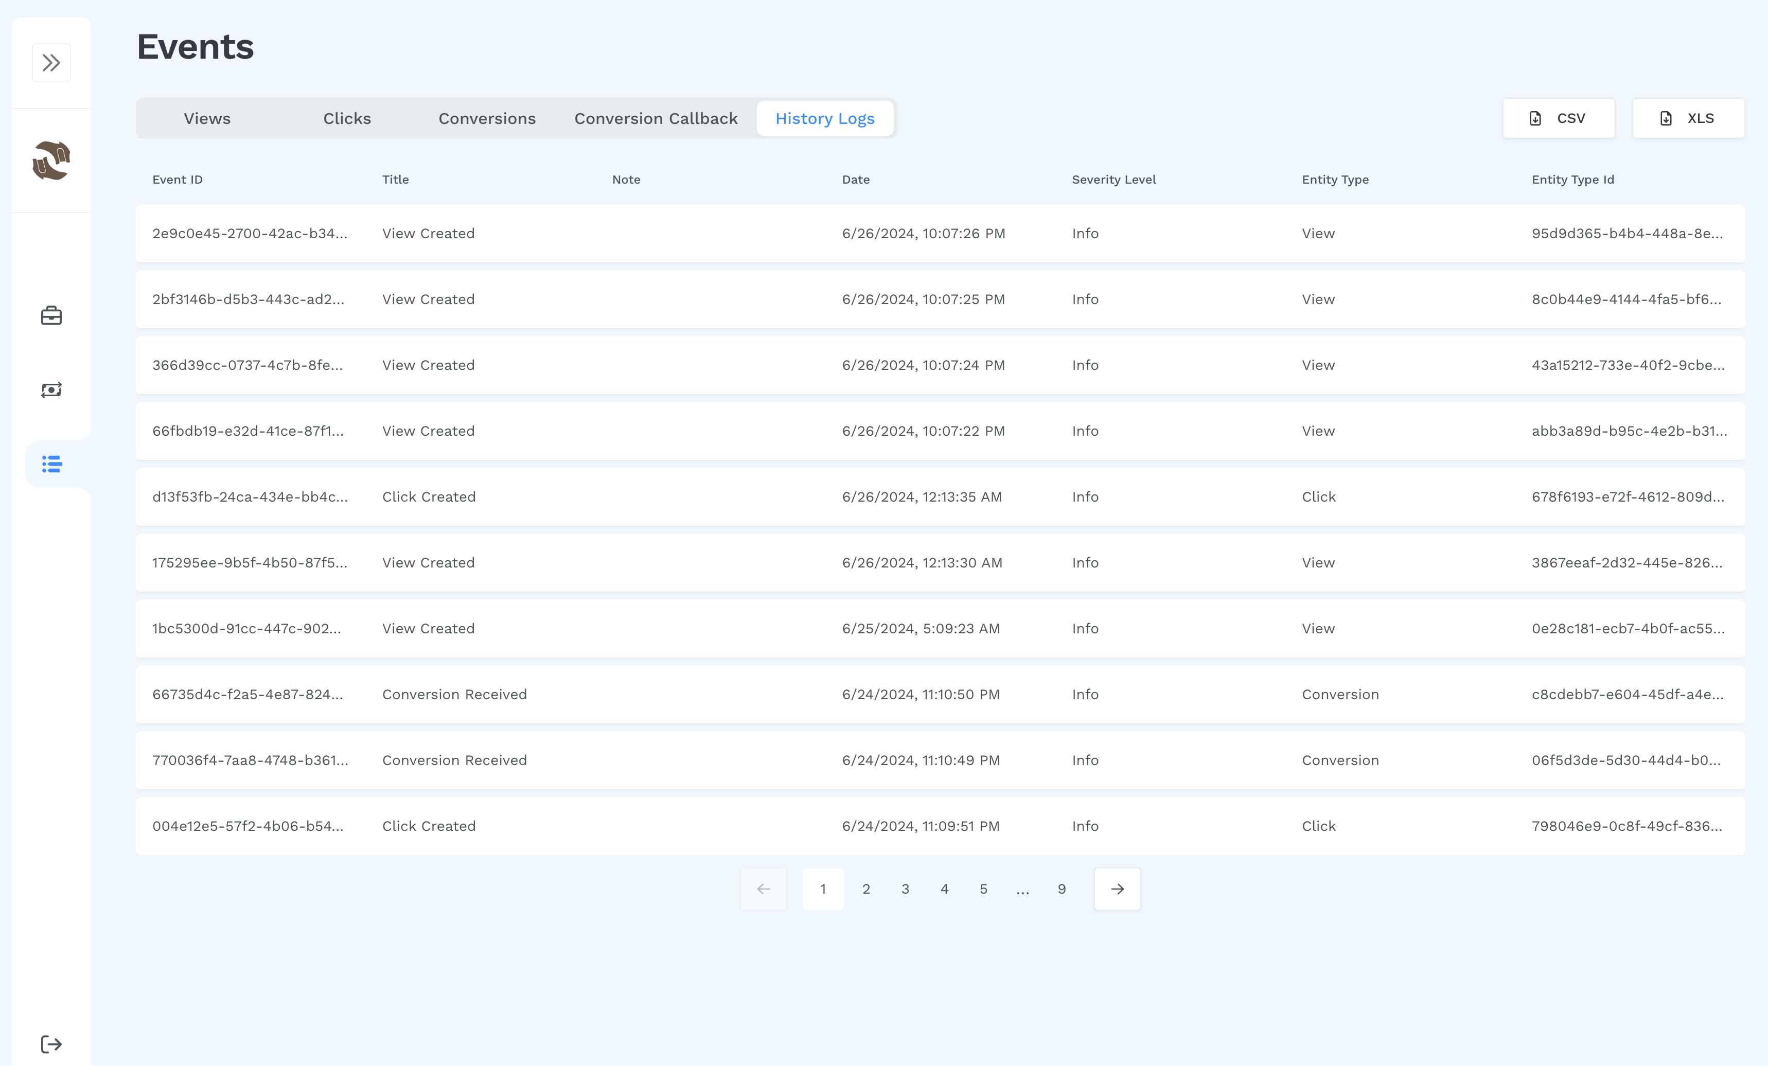The width and height of the screenshot is (1768, 1066).
Task: Click date 6/24/2024, 11:10:50 PM
Action: click(921, 695)
